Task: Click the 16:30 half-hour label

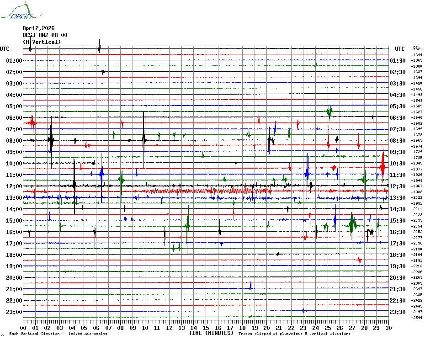Action: click(398, 232)
